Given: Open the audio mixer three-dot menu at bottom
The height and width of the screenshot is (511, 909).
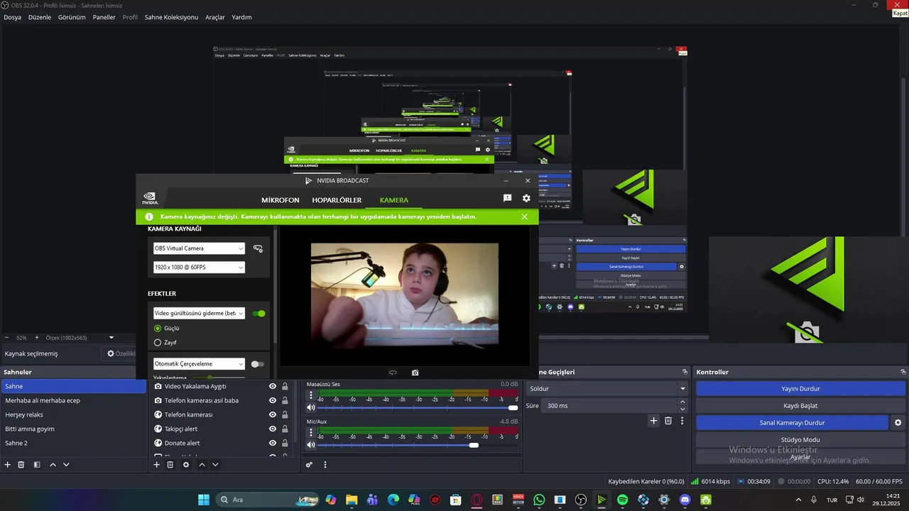Looking at the screenshot, I should point(325,465).
